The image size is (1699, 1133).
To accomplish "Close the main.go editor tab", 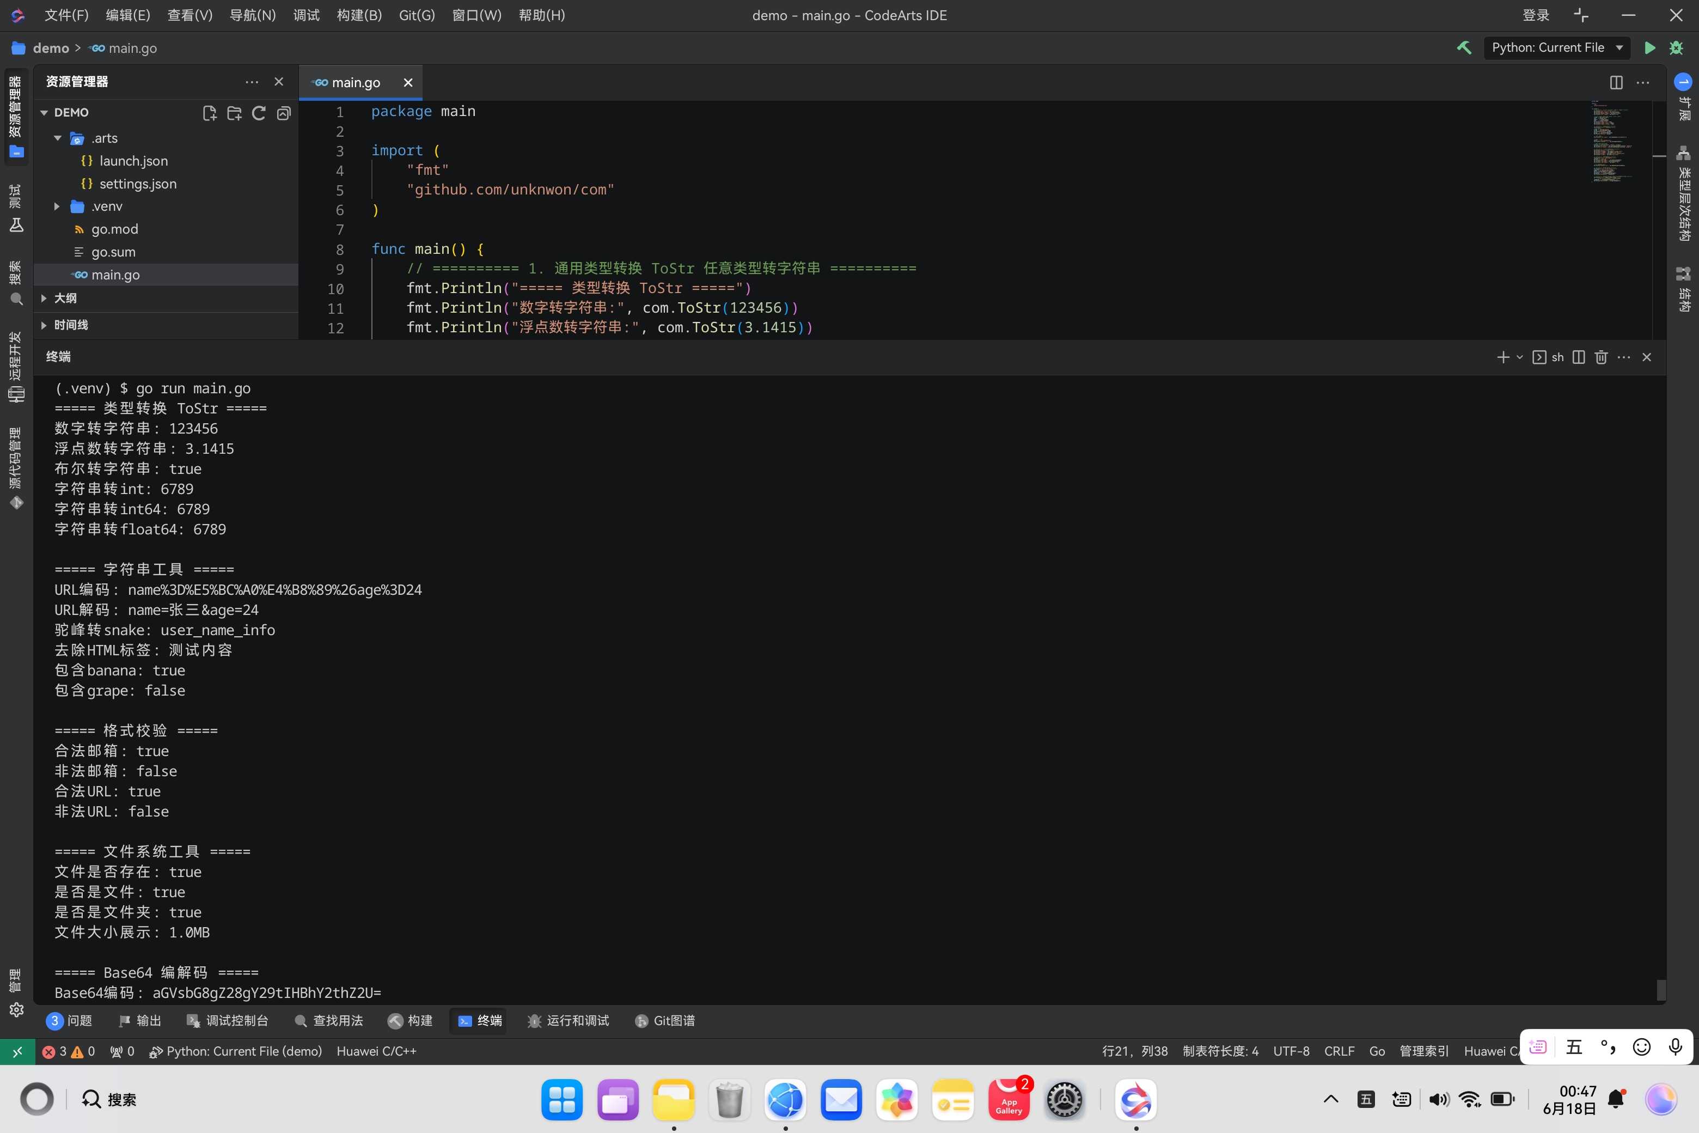I will (408, 82).
